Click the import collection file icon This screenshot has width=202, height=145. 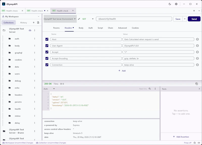(38, 22)
